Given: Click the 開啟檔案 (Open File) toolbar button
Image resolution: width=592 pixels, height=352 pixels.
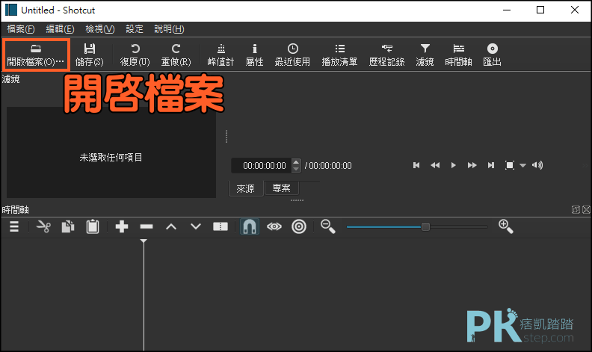Looking at the screenshot, I should [36, 55].
